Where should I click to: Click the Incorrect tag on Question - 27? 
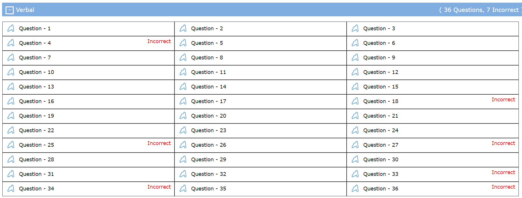503,143
